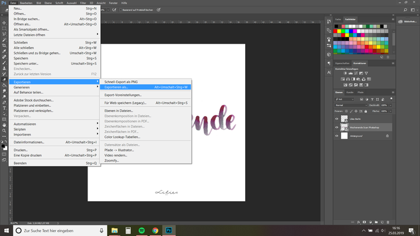420x236 pixels.
Task: Select the Crop tool in the toolbar
Action: coord(4,45)
